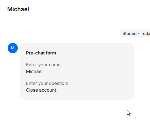Viewport: 150px width, 123px height.
Task: Click the vertical sidebar border at left edge
Action: (x=2, y=61)
